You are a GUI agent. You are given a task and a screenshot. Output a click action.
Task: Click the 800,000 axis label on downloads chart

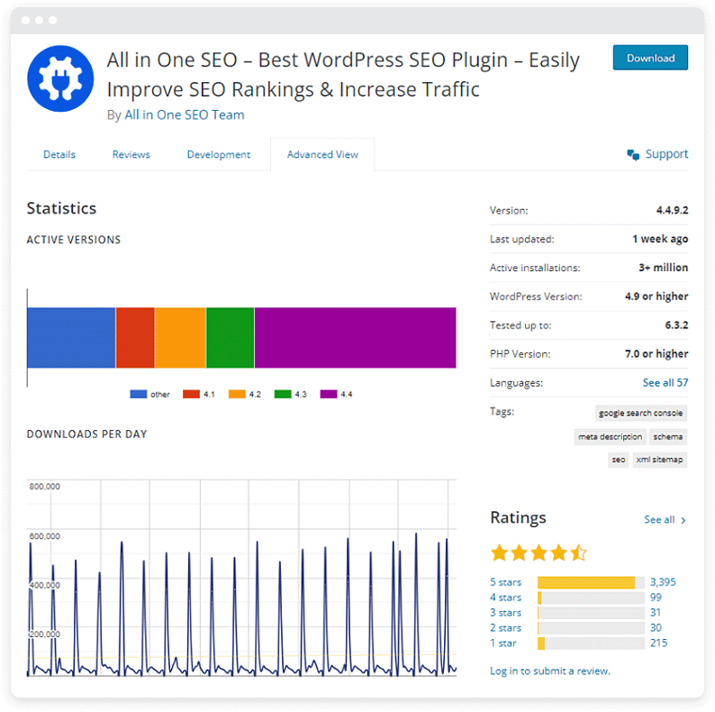point(45,487)
